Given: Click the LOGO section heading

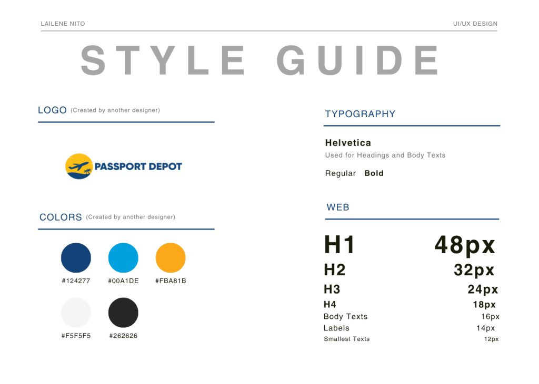Looking at the screenshot, I should click(52, 110).
